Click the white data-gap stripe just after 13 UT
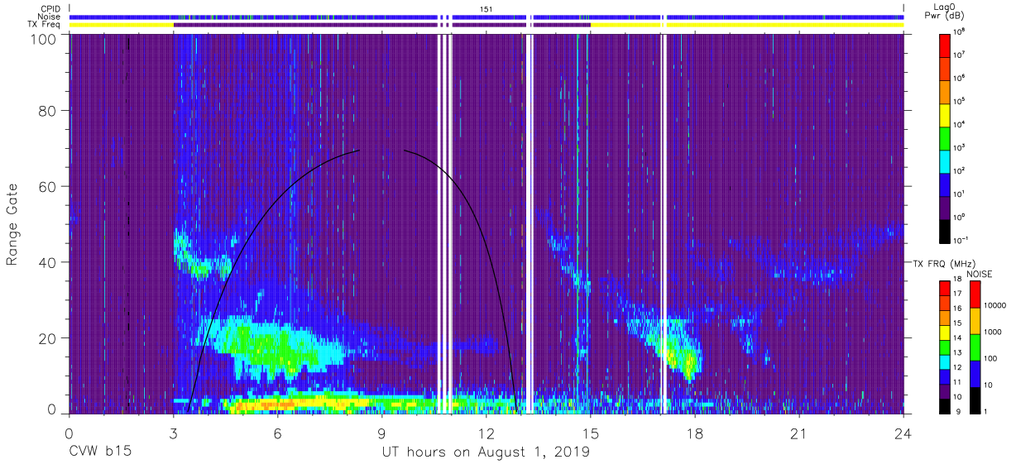The height and width of the screenshot is (469, 1016). pyautogui.click(x=530, y=223)
